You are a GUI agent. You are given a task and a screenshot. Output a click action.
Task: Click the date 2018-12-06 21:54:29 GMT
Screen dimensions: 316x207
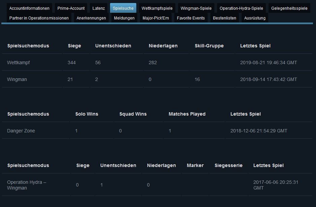coord(259,131)
